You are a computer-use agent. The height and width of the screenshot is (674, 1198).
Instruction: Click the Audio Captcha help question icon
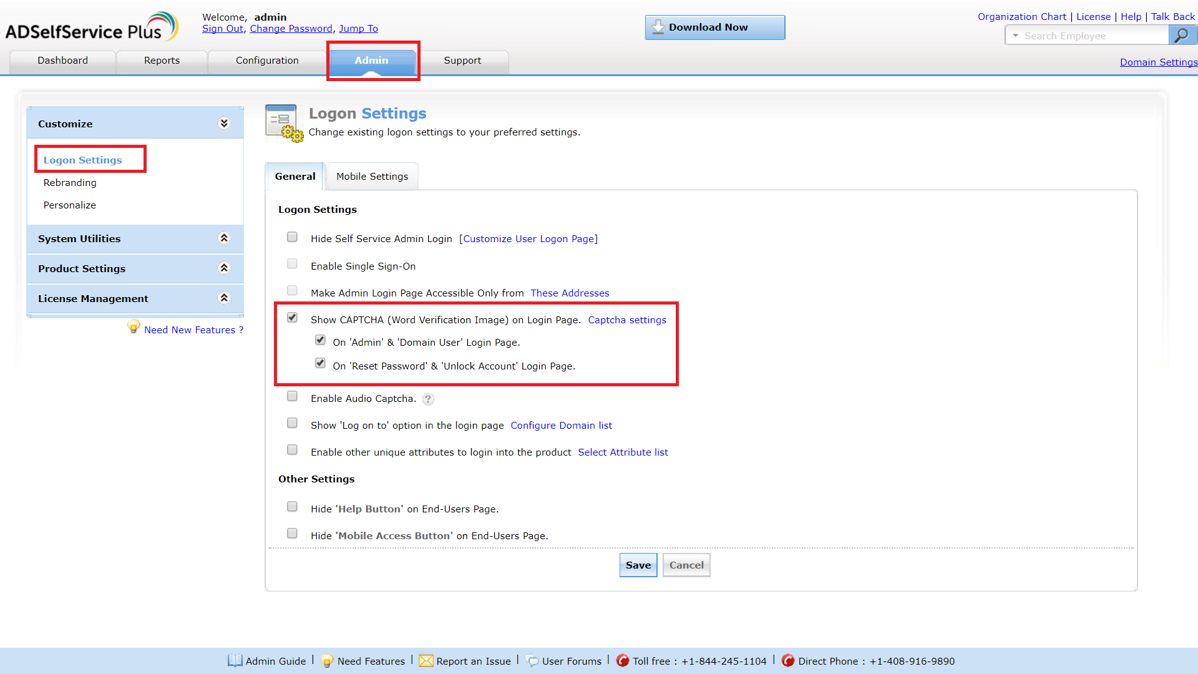coord(428,399)
